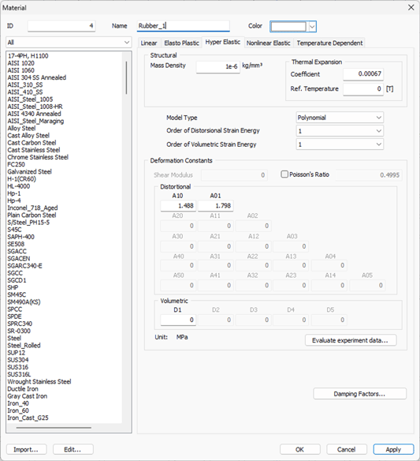Click the Import... button
Image resolution: width=420 pixels, height=461 pixels.
coord(26,449)
